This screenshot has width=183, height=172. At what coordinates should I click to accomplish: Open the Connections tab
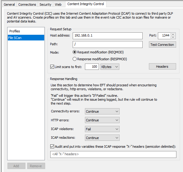[x=27, y=4]
